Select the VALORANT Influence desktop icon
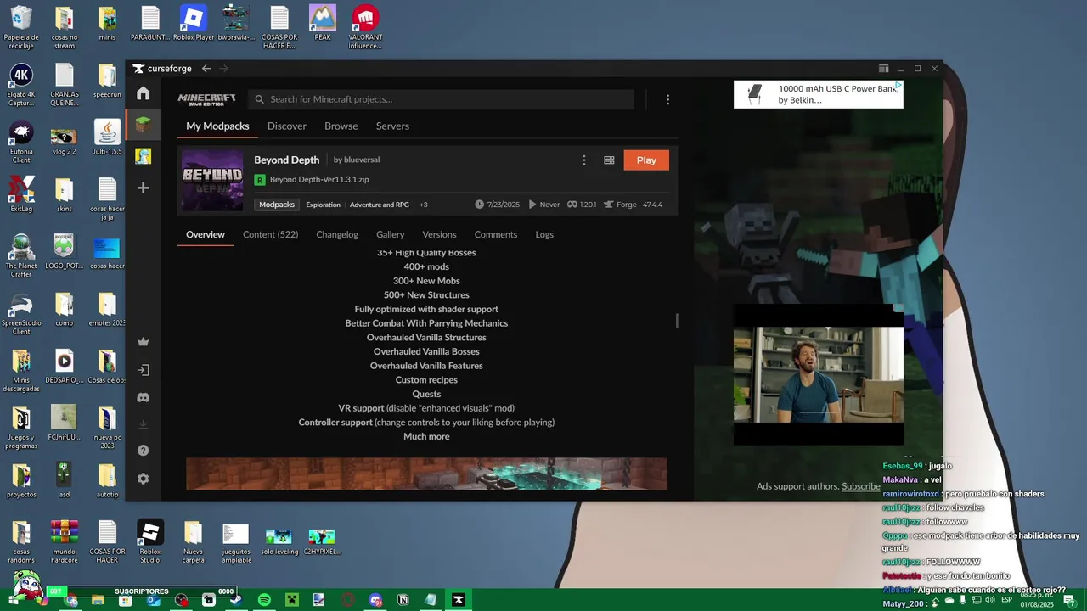Screen dimensions: 1087x611 (x=365, y=27)
